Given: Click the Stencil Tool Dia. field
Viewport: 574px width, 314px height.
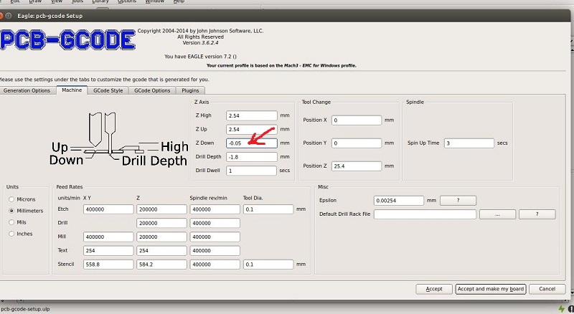Looking at the screenshot, I should coord(268,265).
